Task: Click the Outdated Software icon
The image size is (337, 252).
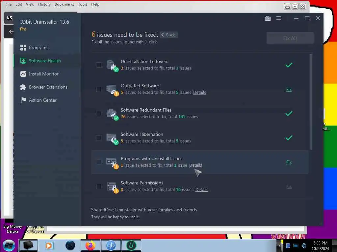Action: point(112,90)
